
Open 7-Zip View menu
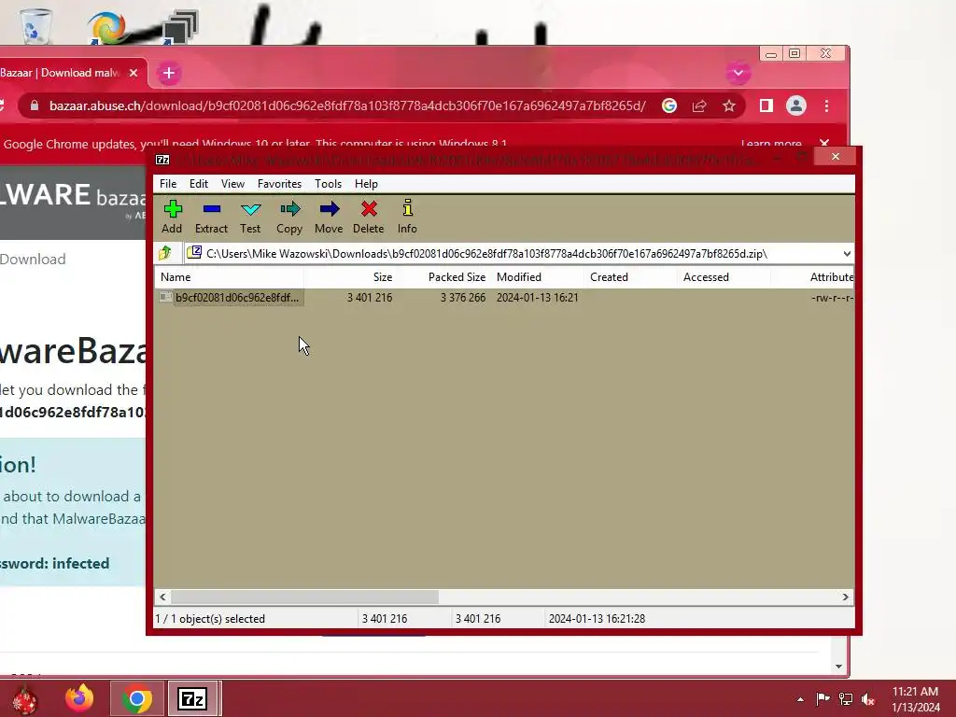pos(232,184)
